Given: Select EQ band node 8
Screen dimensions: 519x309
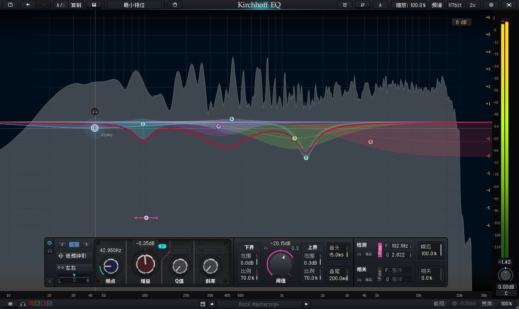Looking at the screenshot, I should (x=306, y=158).
